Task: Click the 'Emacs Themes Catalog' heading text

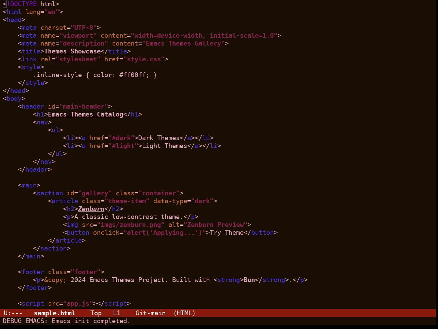Action: click(86, 114)
